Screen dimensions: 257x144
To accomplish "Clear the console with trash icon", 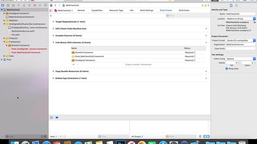I will point(200,136).
